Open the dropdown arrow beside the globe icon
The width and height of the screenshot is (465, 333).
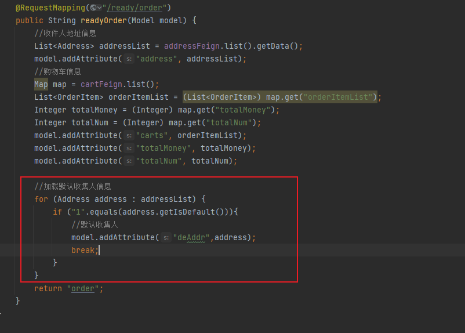pos(99,8)
